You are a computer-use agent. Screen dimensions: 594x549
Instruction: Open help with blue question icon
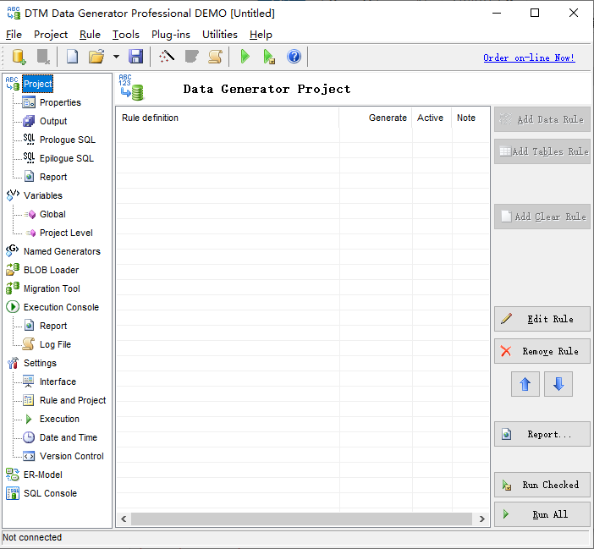[x=294, y=57]
